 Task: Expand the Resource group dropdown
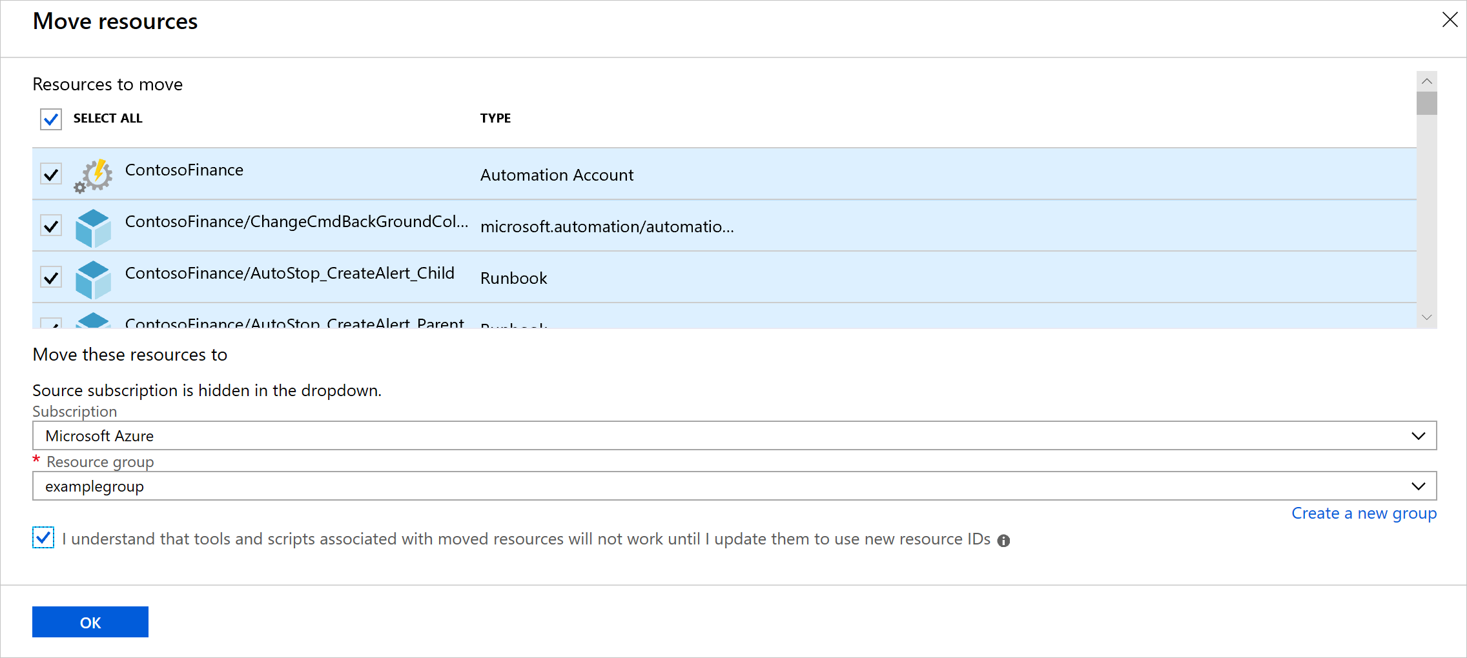[x=734, y=486]
